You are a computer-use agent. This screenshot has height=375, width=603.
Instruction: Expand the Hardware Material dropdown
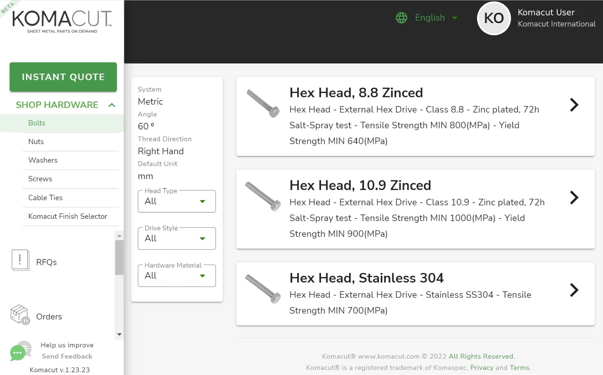point(177,276)
